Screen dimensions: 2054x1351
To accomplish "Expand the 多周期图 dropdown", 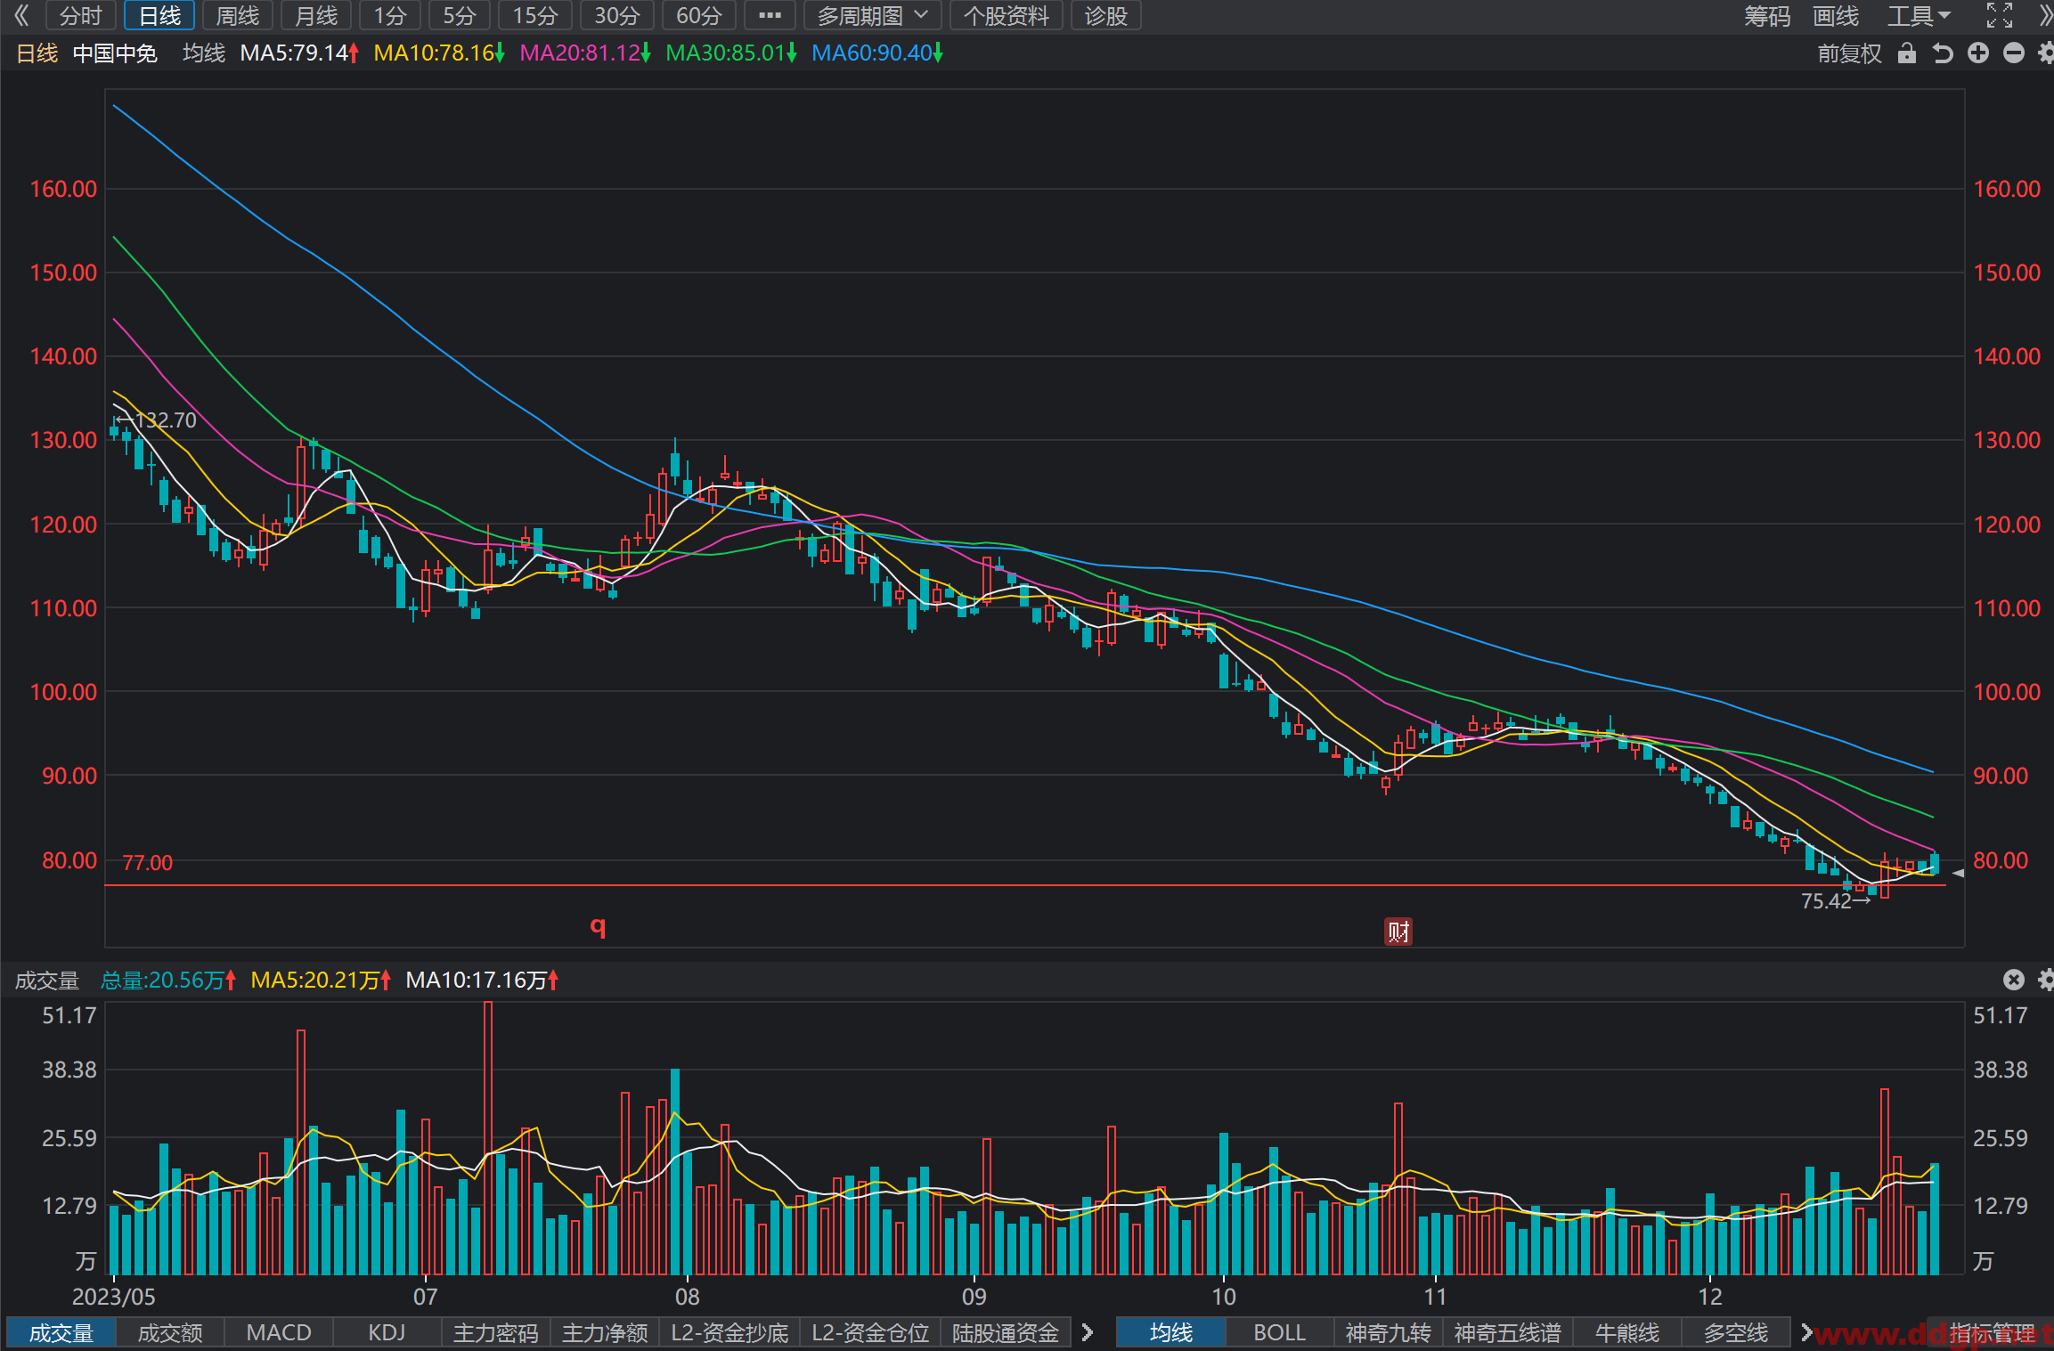I will tap(873, 15).
